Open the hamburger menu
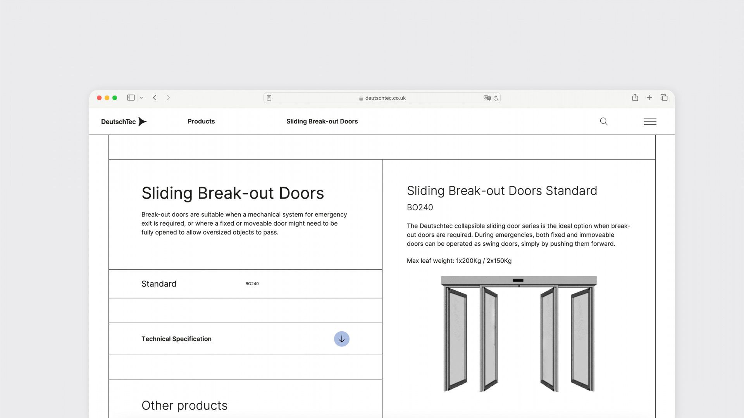744x418 pixels. [650, 122]
